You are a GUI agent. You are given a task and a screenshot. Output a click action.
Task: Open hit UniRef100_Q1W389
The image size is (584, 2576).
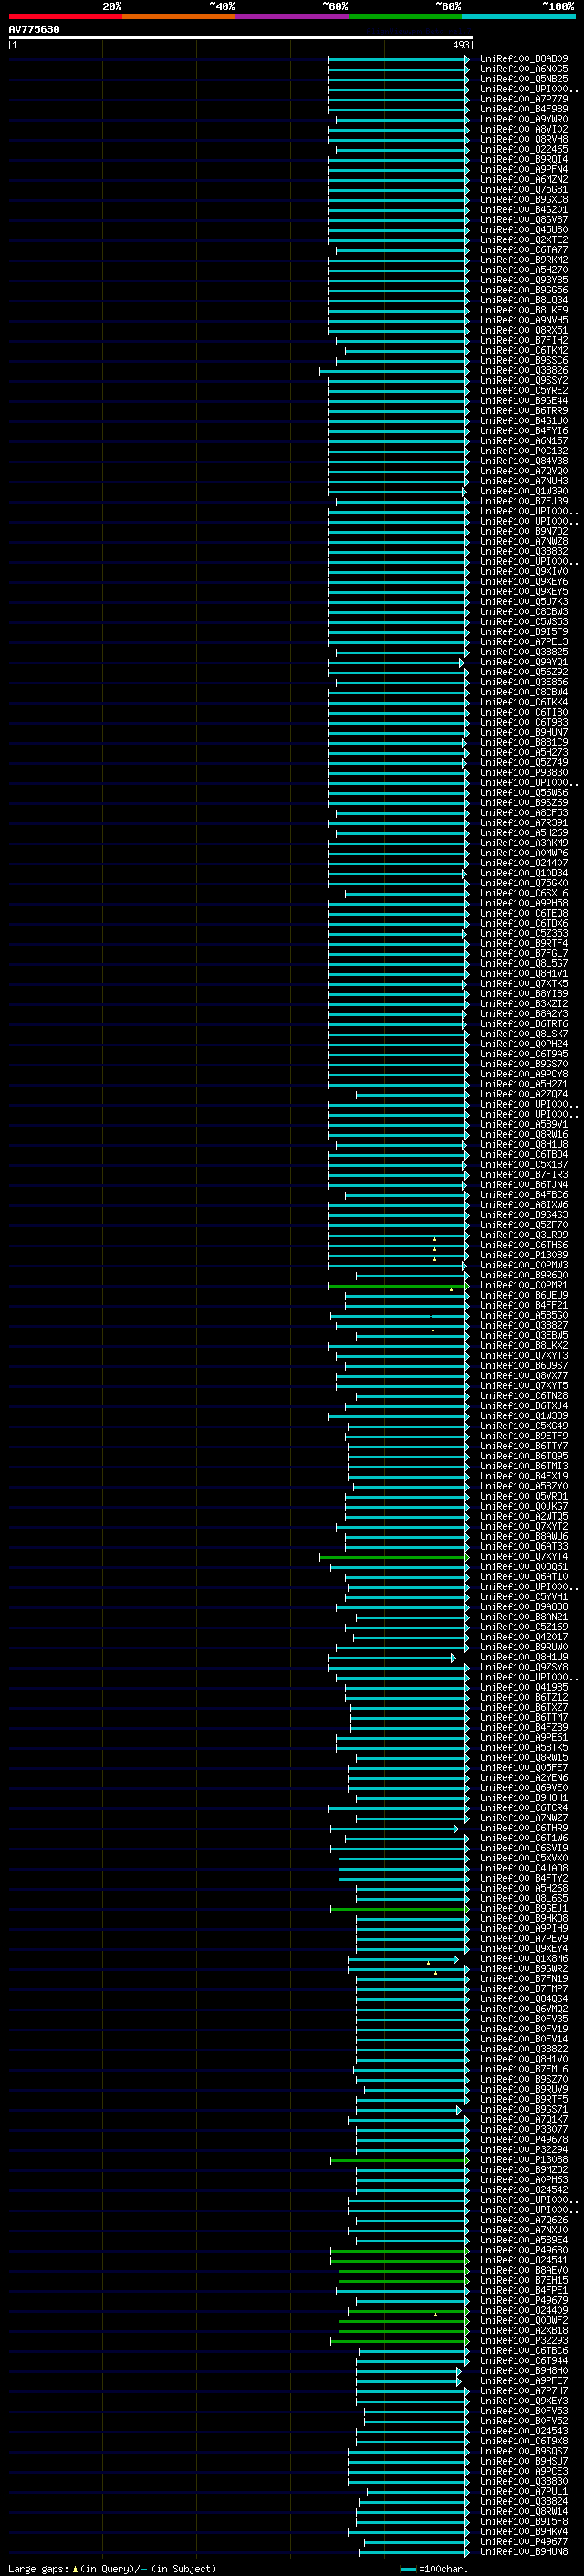pyautogui.click(x=523, y=1416)
